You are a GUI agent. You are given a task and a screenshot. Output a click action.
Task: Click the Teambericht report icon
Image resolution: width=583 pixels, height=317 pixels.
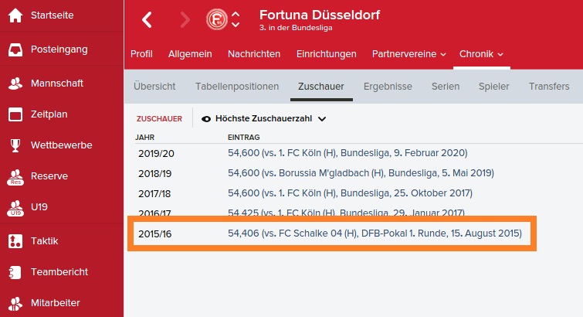tap(15, 272)
